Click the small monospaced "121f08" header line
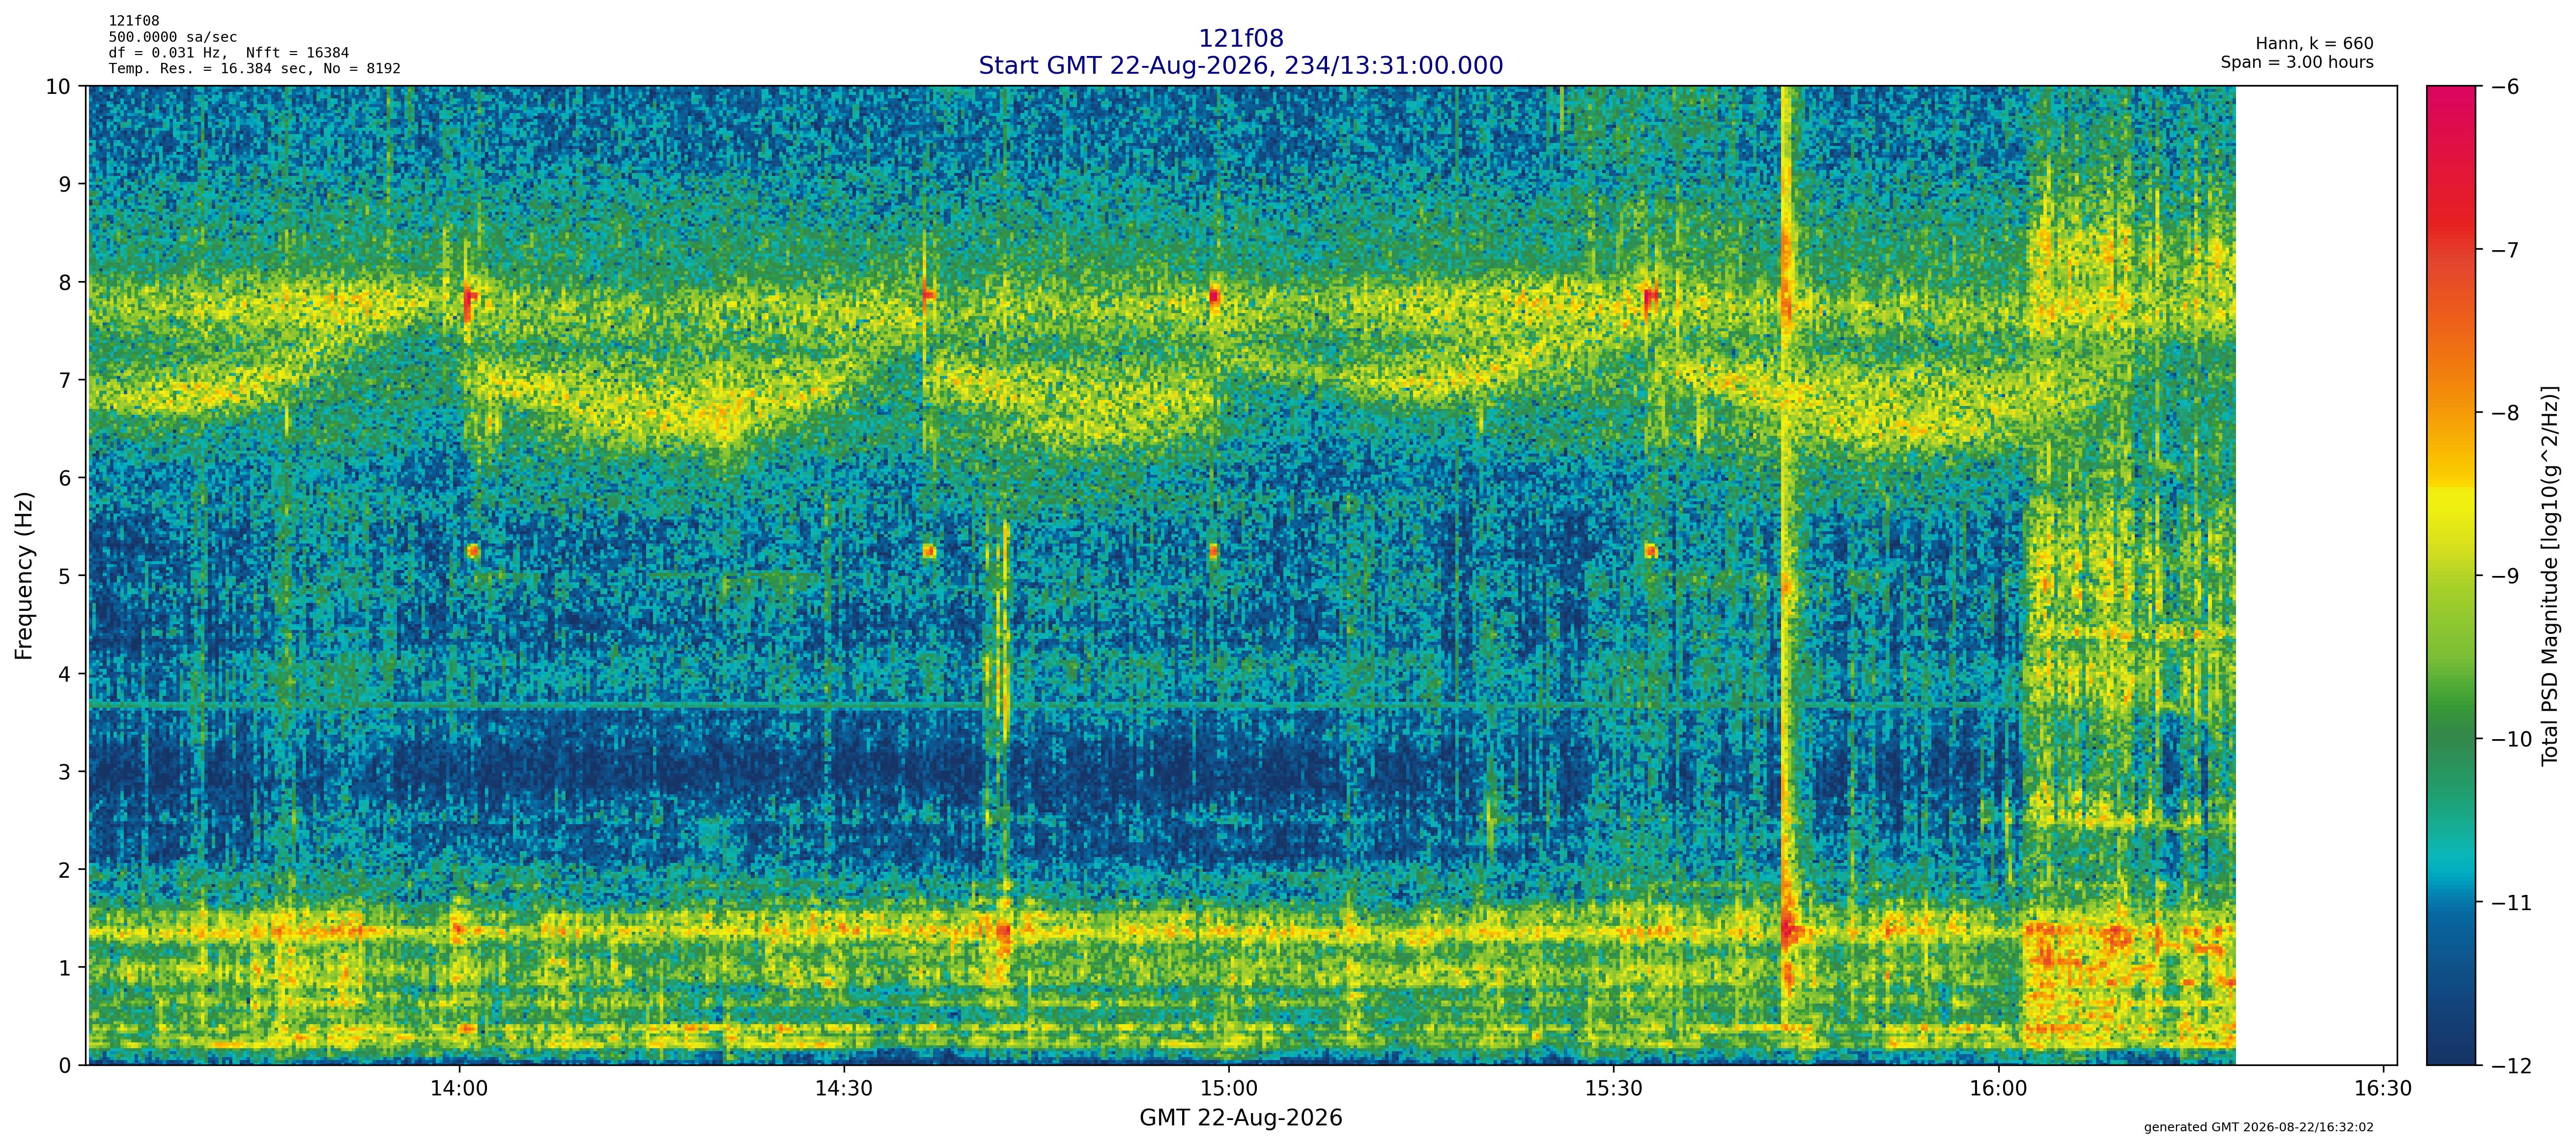Viewport: 2576px width, 1148px height. (x=134, y=21)
